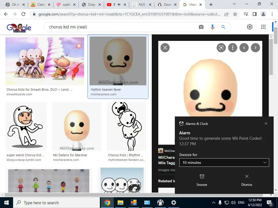Search by image using the camera icon
Screen dimensions: 278x208
[x=201, y=27]
